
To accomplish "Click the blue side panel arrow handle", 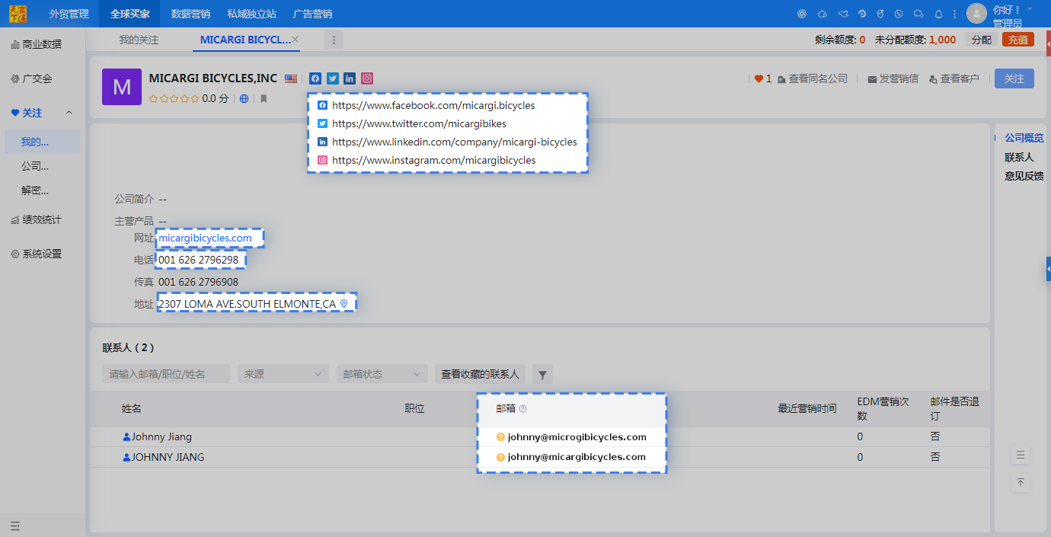I will tap(1049, 269).
